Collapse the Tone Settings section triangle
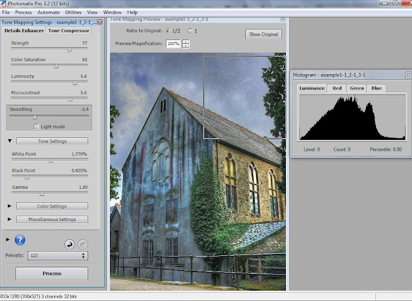412x301 pixels. tap(10, 141)
